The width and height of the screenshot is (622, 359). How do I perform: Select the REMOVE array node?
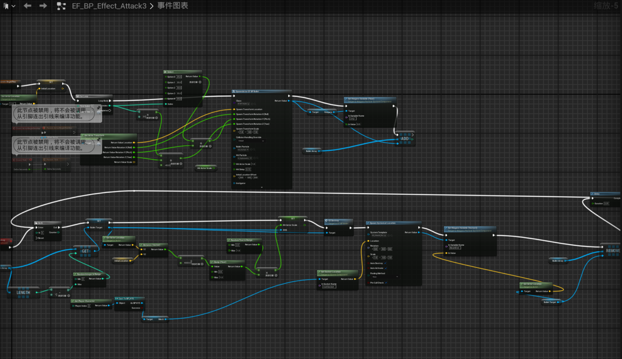click(x=611, y=251)
